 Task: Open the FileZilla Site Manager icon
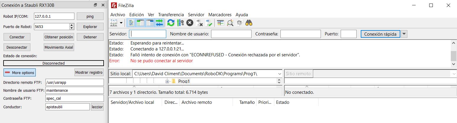(114, 23)
